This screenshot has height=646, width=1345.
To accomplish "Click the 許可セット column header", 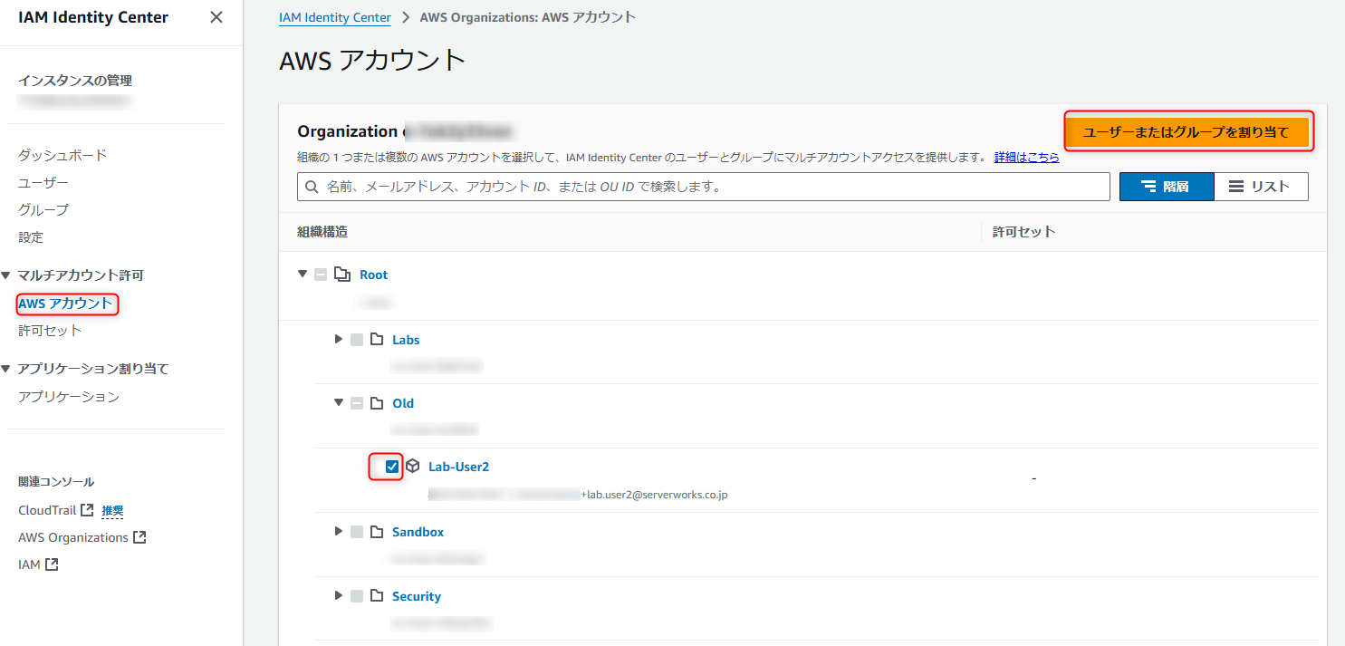I will [1024, 232].
